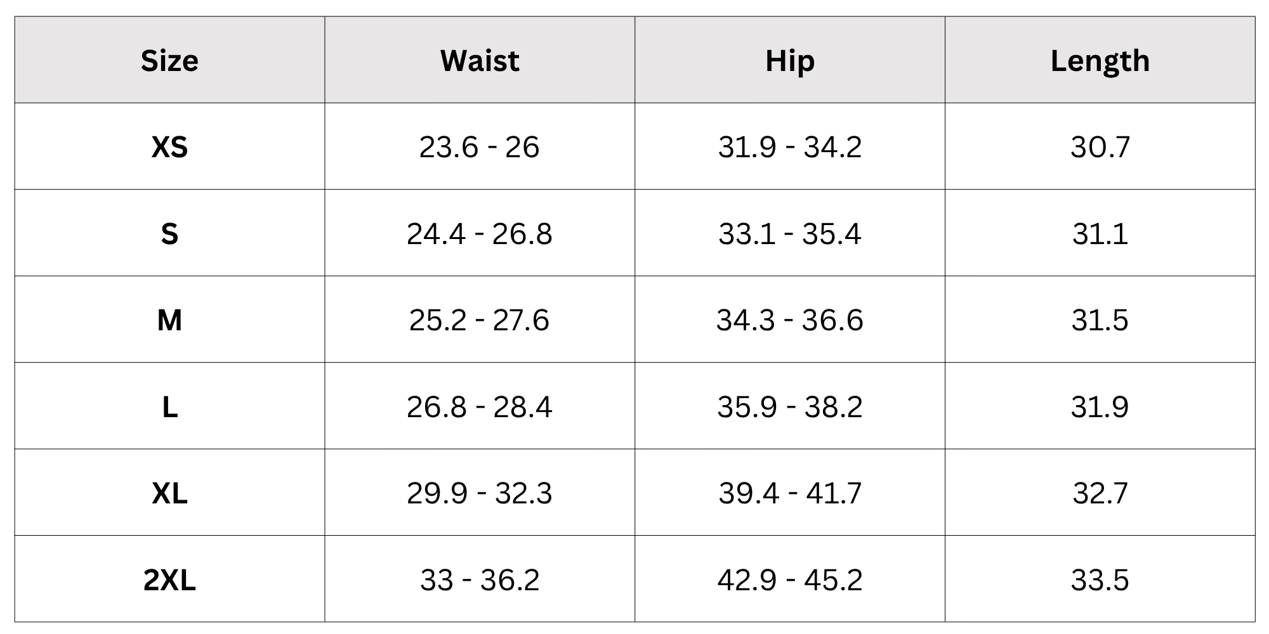Click the Size column header
Screen dimensions: 1269x634
(x=169, y=61)
